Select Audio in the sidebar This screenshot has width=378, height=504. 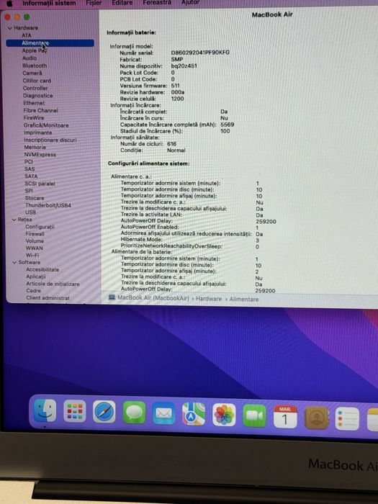(30, 58)
